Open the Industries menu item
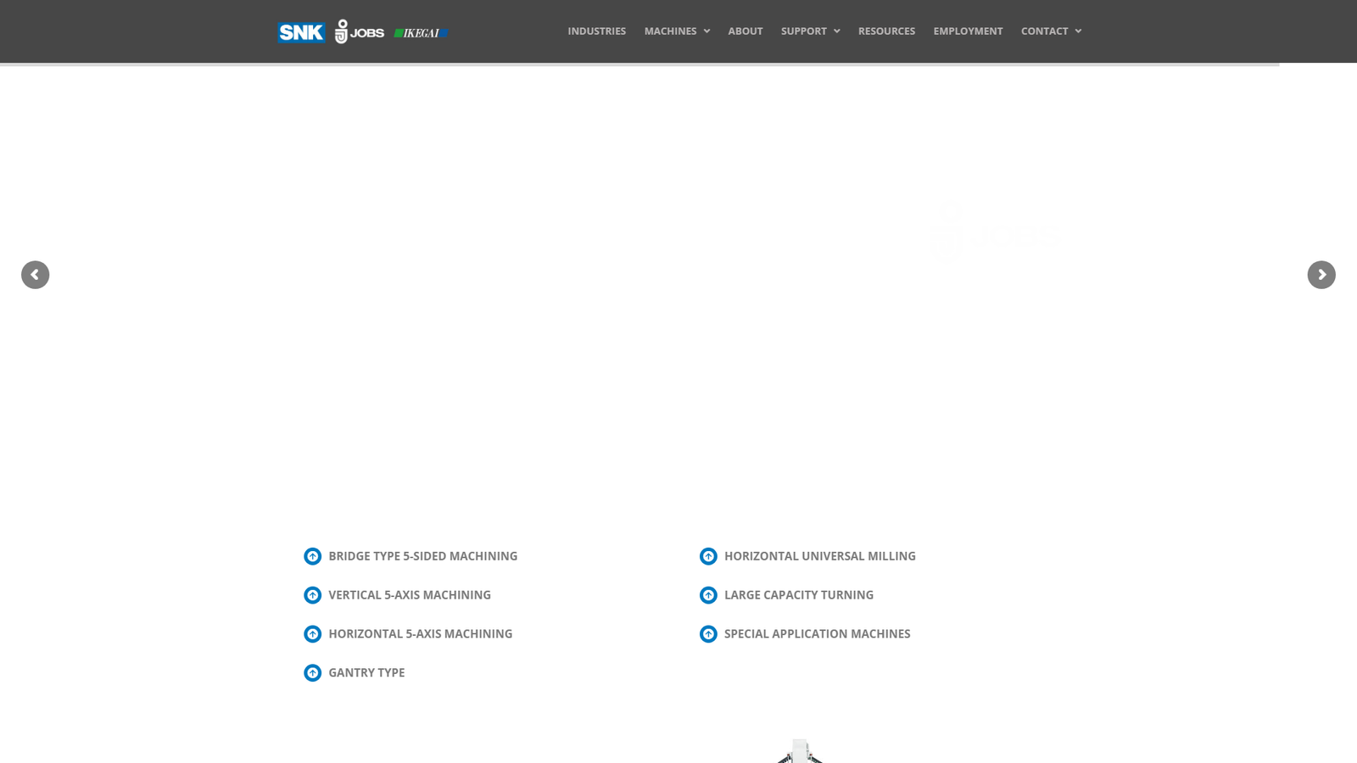This screenshot has height=763, width=1357. (596, 31)
